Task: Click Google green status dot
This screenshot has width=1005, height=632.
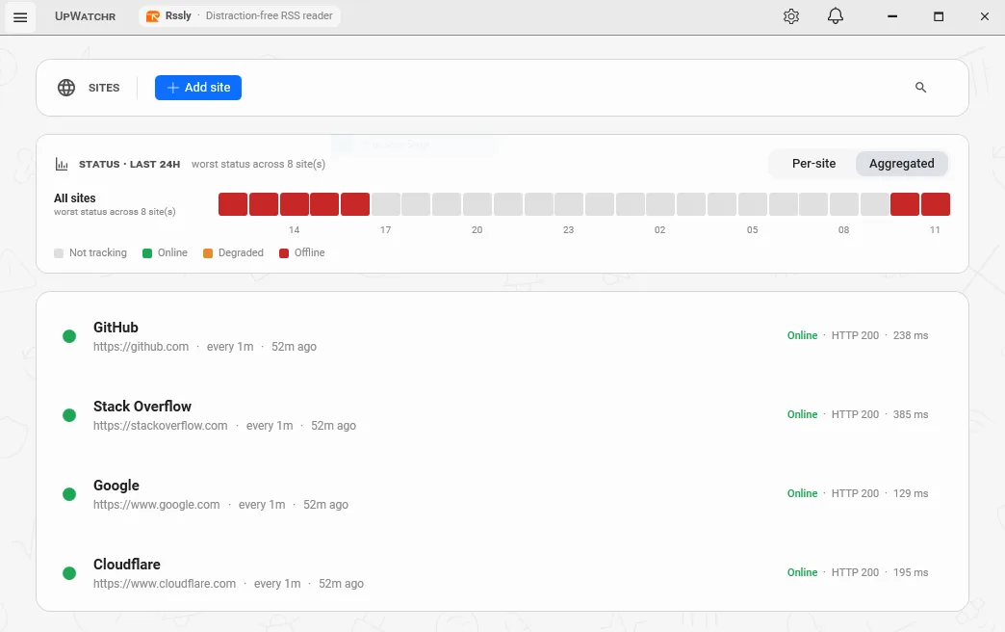Action: tap(69, 494)
